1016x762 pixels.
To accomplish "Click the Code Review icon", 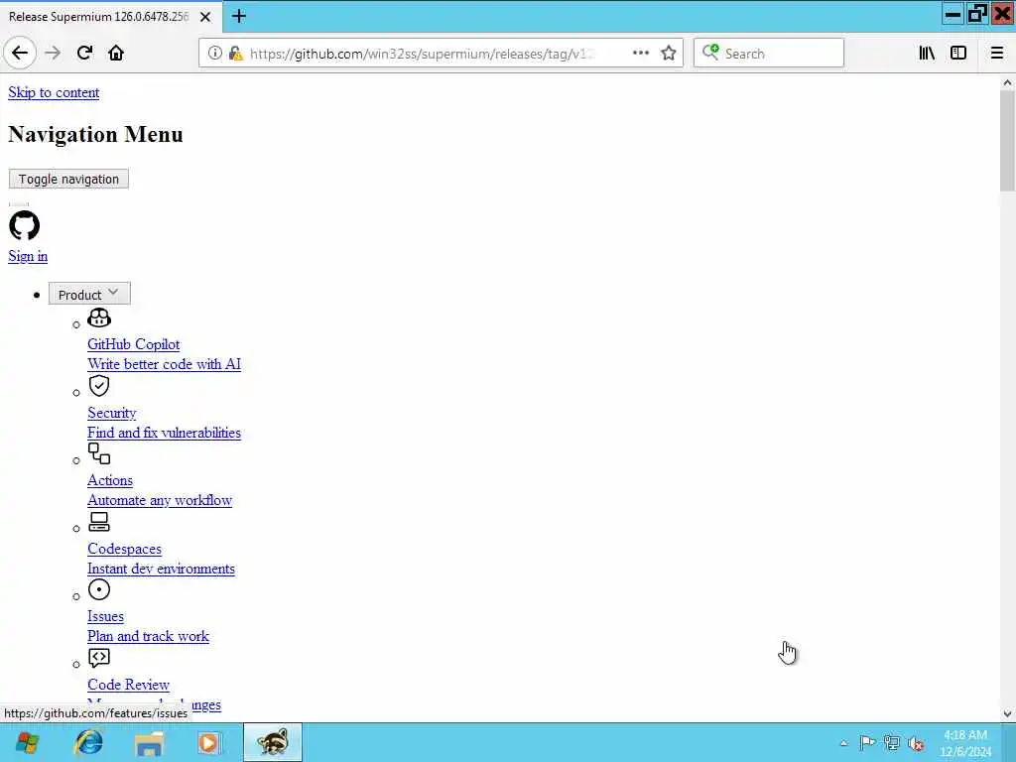I will click(x=99, y=658).
